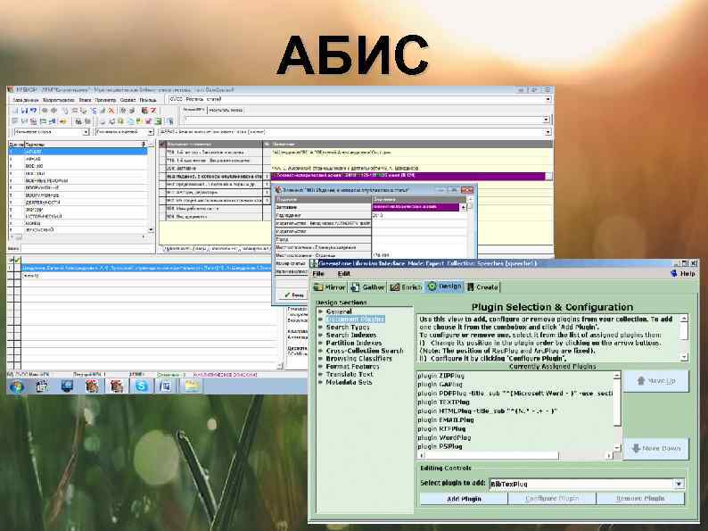The height and width of the screenshot is (531, 708).
Task: Open the Поиск menu in IRBIS
Action: pos(86,99)
